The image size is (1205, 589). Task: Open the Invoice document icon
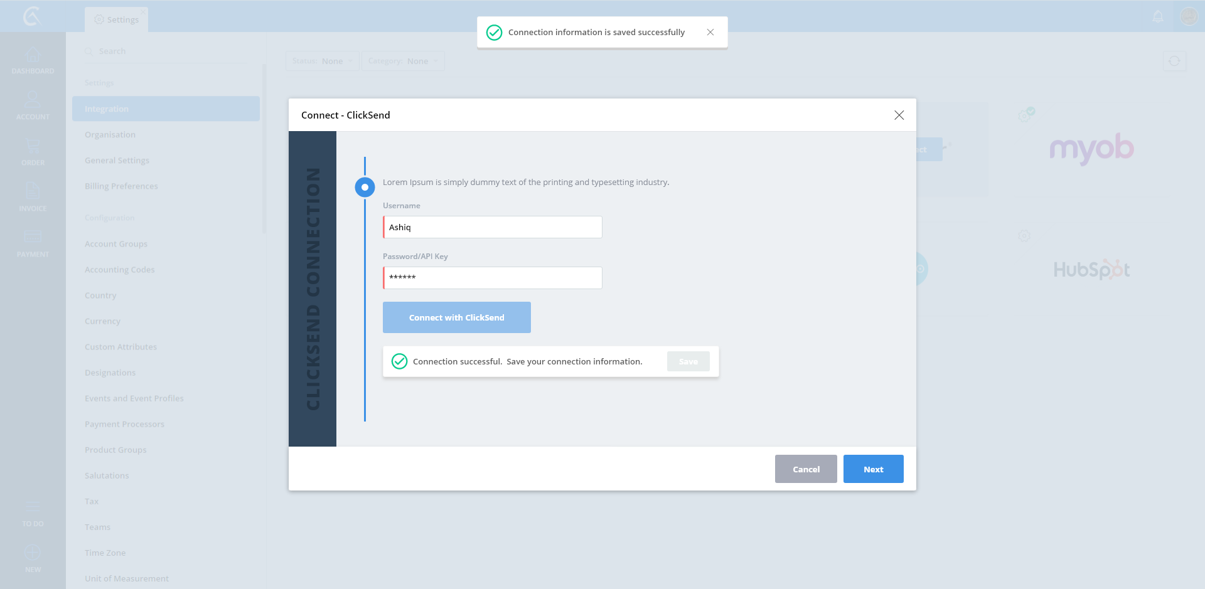pyautogui.click(x=33, y=191)
